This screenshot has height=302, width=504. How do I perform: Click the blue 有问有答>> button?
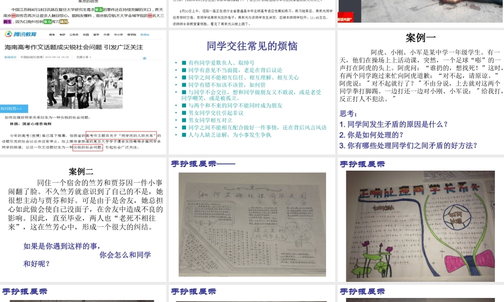tap(14, 109)
